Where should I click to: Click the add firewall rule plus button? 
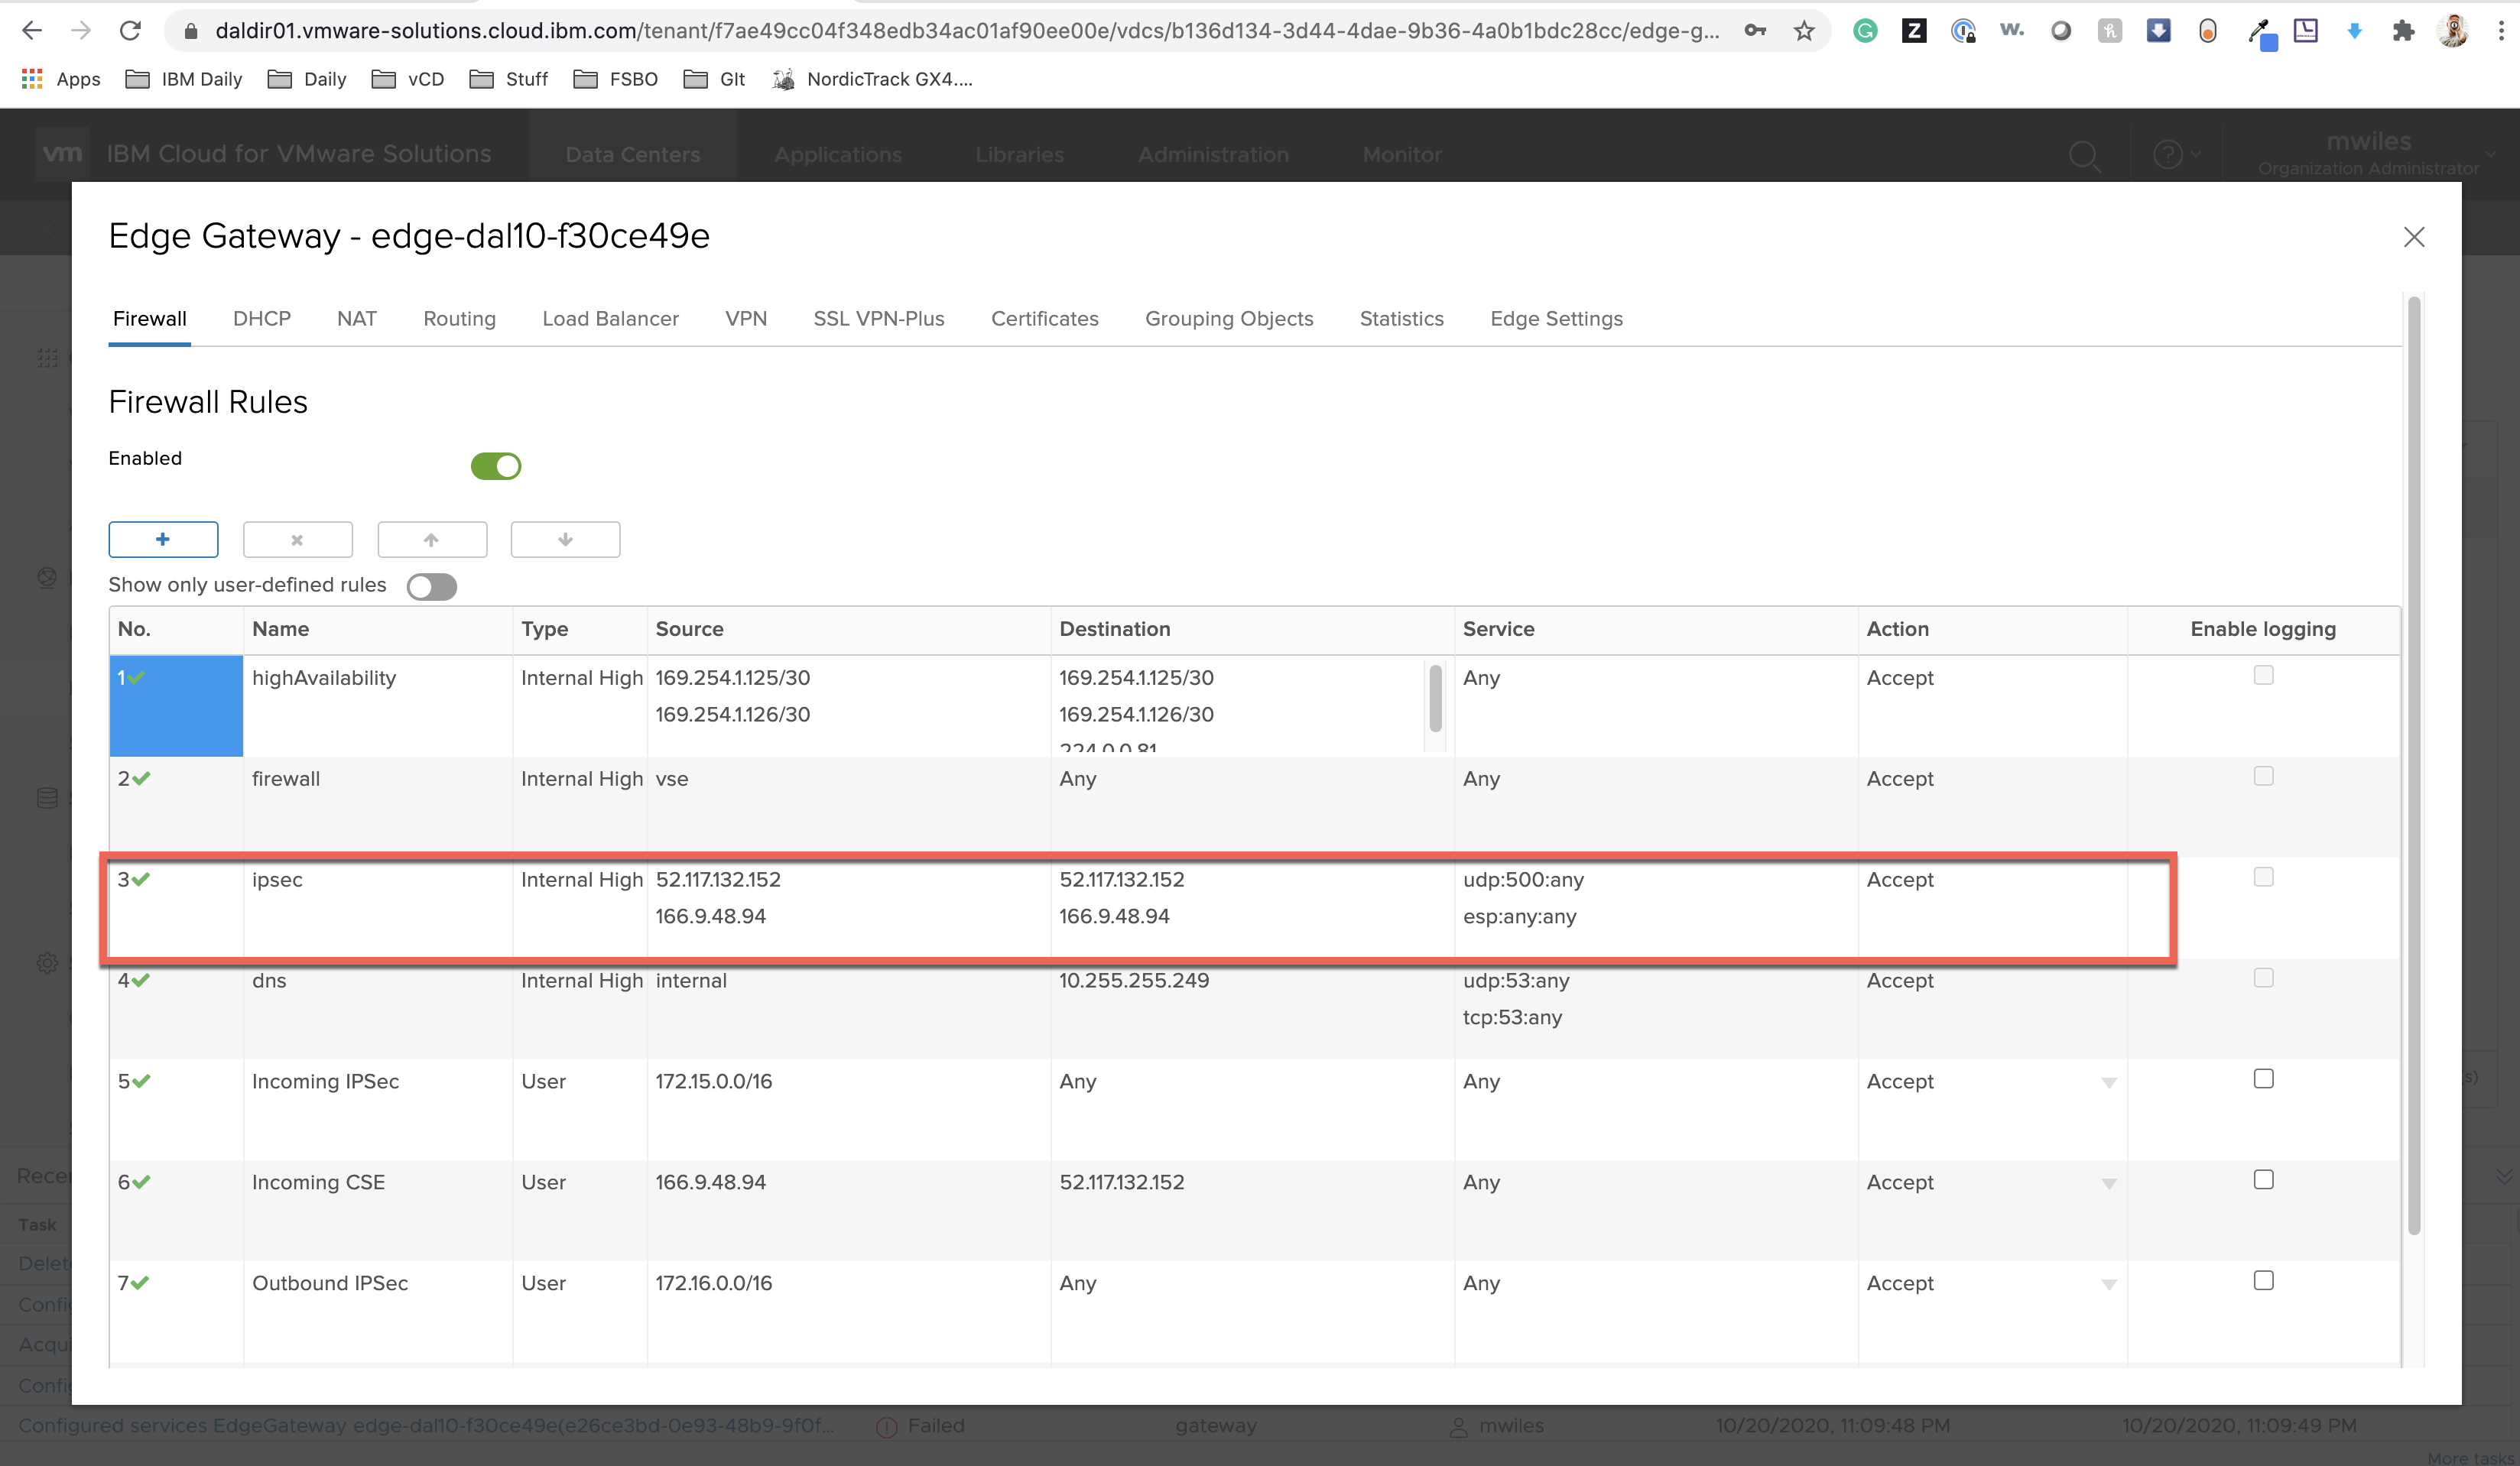pos(163,539)
